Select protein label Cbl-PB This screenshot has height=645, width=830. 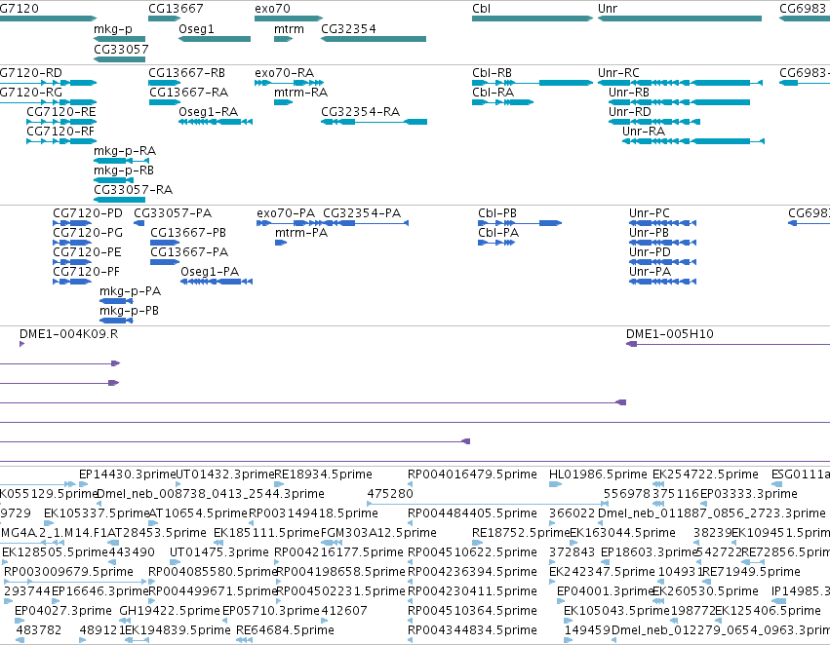[x=497, y=213]
